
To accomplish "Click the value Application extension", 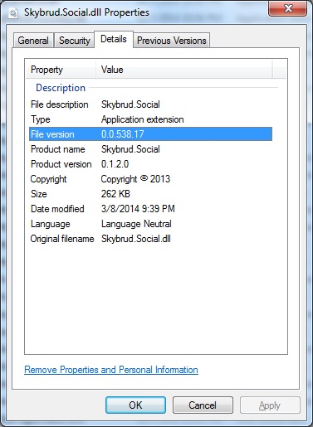I will (x=143, y=119).
